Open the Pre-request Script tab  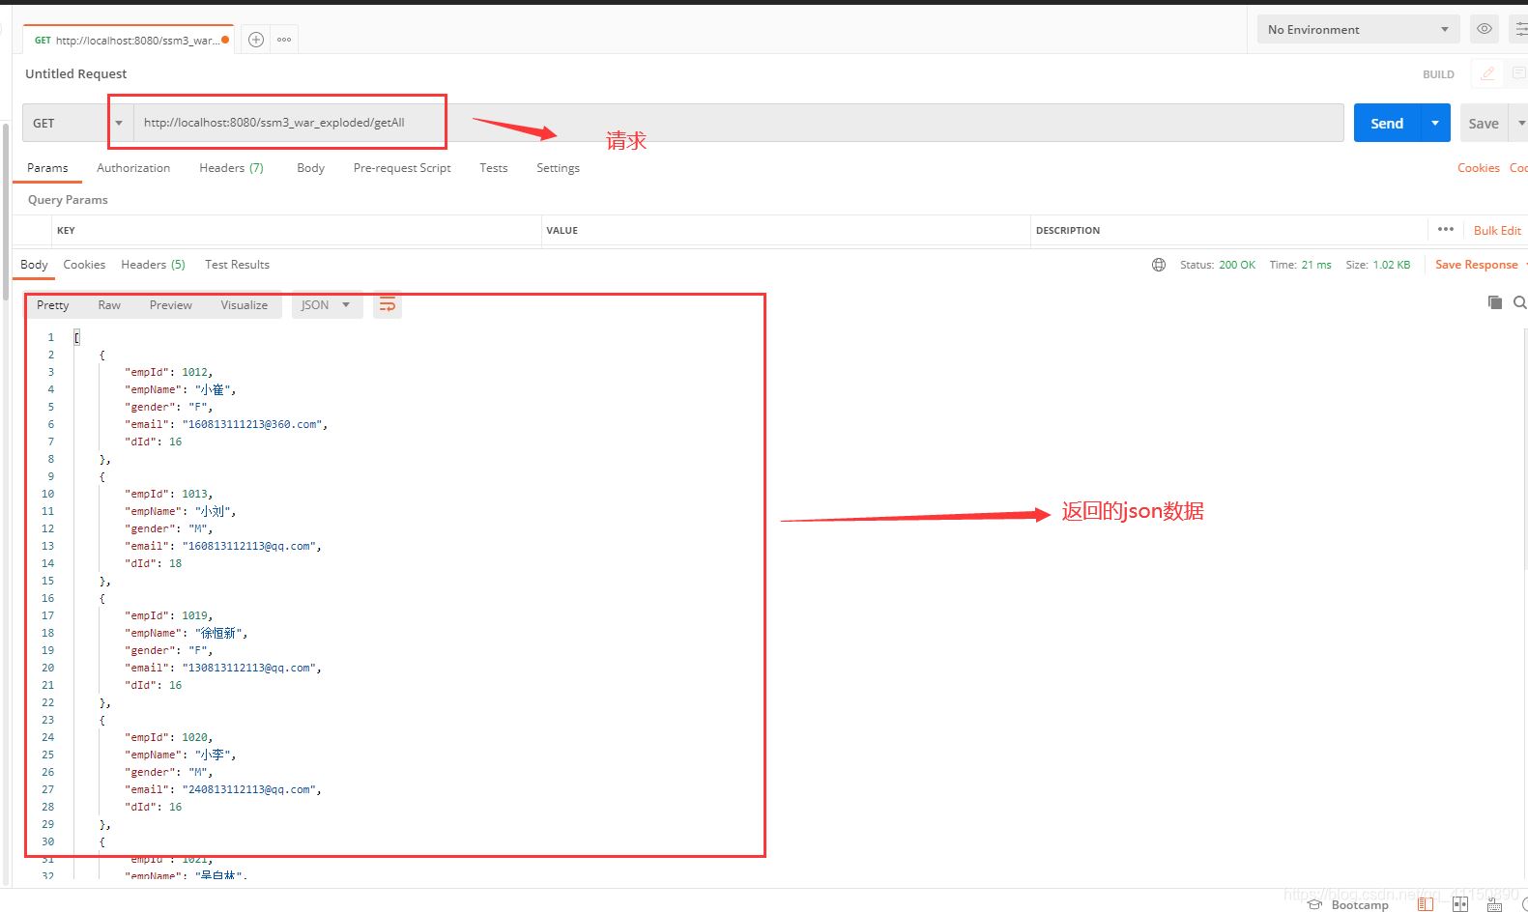click(x=402, y=168)
